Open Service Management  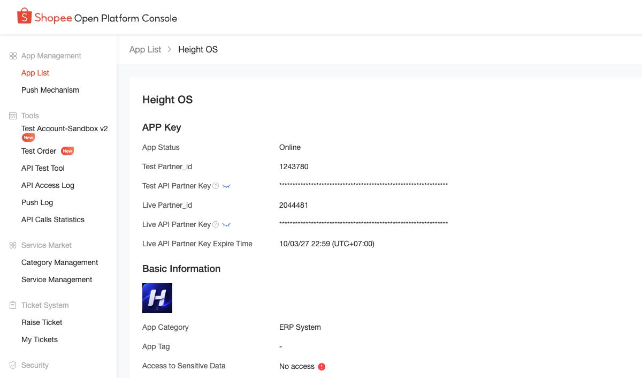pyautogui.click(x=57, y=279)
